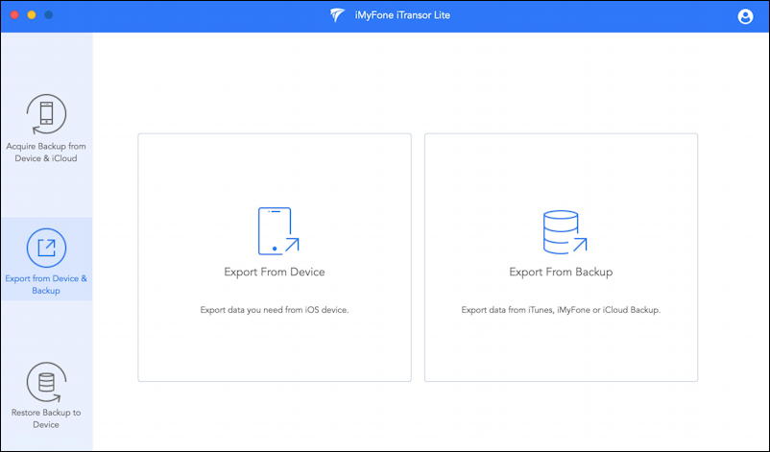This screenshot has width=770, height=452.
Task: Click the Export From Device phone icon
Action: (278, 231)
